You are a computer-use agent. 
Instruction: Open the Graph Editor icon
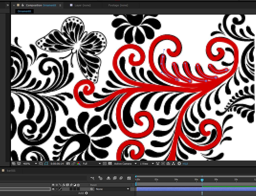click(x=129, y=178)
